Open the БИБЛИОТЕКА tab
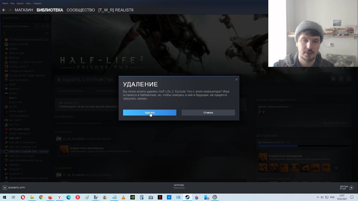Screen dimensions: 358x201 click(50, 10)
